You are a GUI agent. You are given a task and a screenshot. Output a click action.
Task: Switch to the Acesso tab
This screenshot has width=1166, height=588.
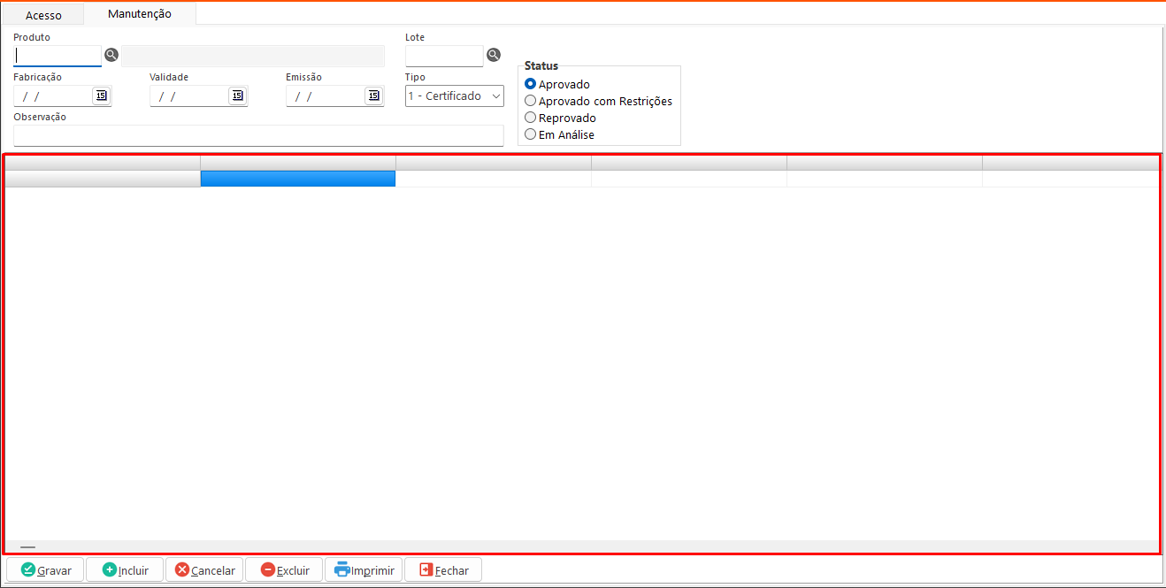43,15
